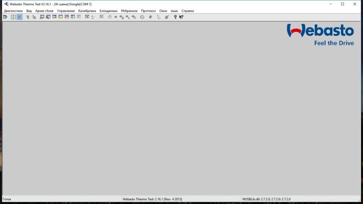363x204 pixels.
Task: Open the Калибровка menu
Action: [x=87, y=11]
